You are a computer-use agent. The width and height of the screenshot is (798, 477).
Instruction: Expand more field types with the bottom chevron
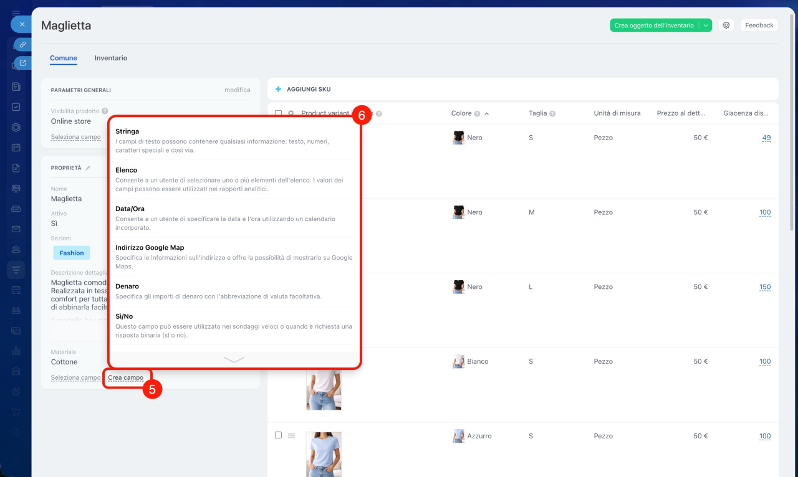(234, 359)
